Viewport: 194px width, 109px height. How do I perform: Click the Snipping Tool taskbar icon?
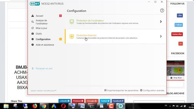coord(15,106)
